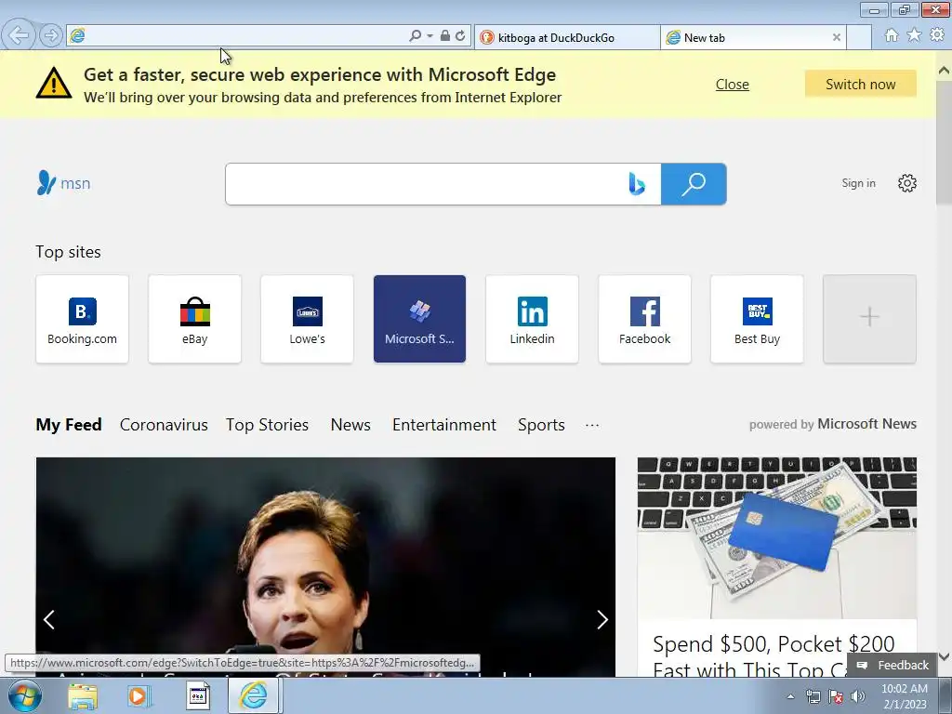Viewport: 952px width, 714px height.
Task: Launch Windows Media Player from taskbar
Action: [139, 696]
